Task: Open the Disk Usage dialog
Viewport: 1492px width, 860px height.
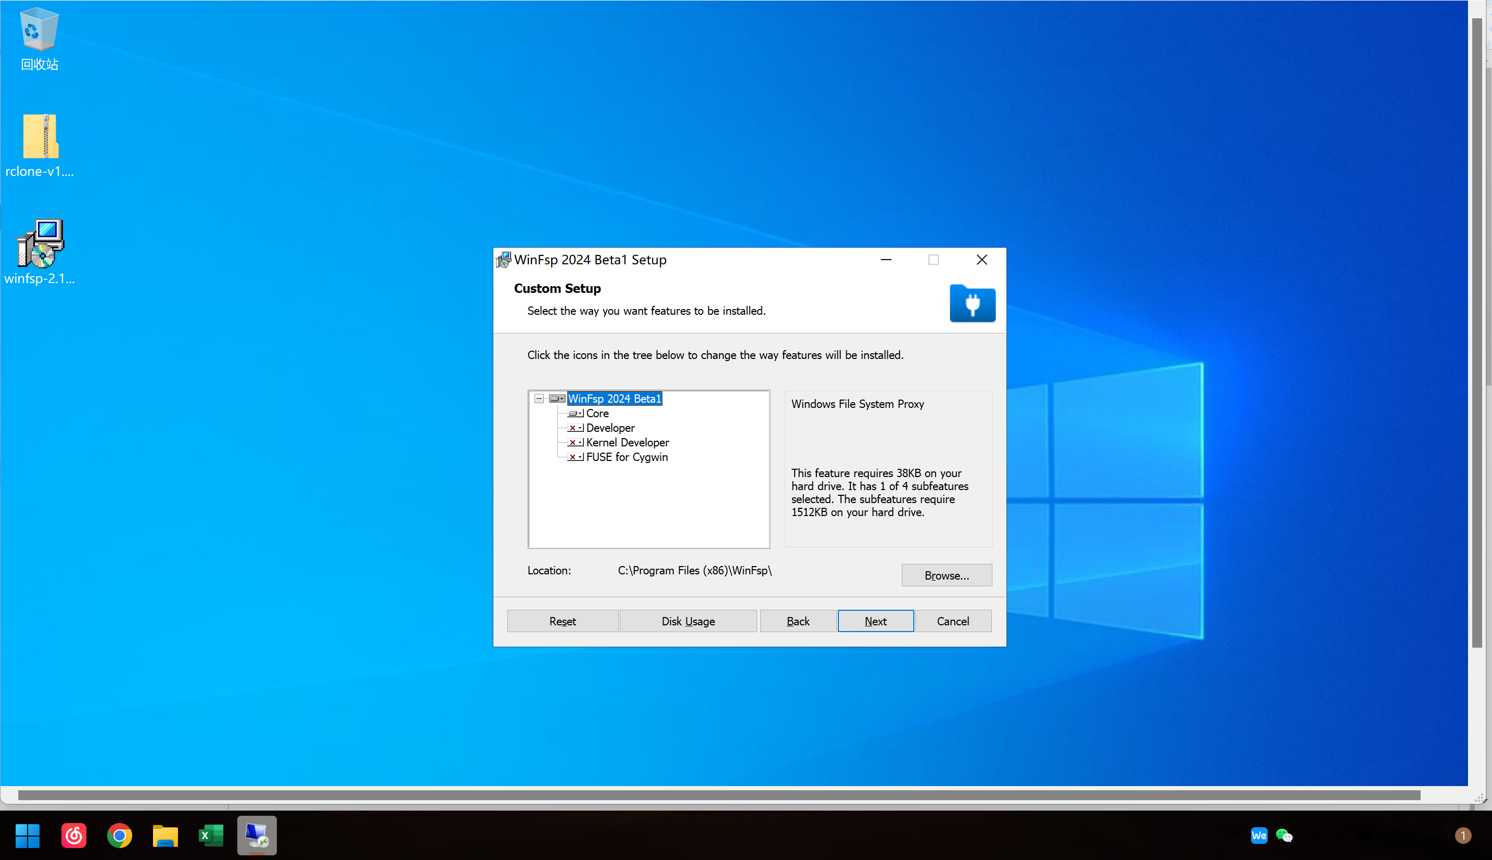Action: [x=688, y=621]
